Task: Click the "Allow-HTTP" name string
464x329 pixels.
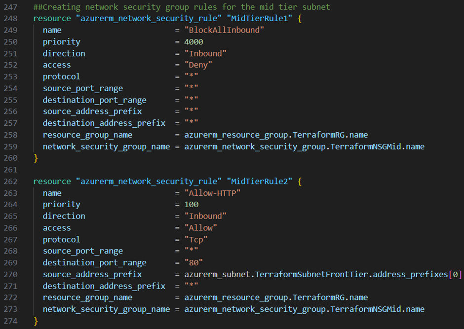Action: (x=212, y=193)
